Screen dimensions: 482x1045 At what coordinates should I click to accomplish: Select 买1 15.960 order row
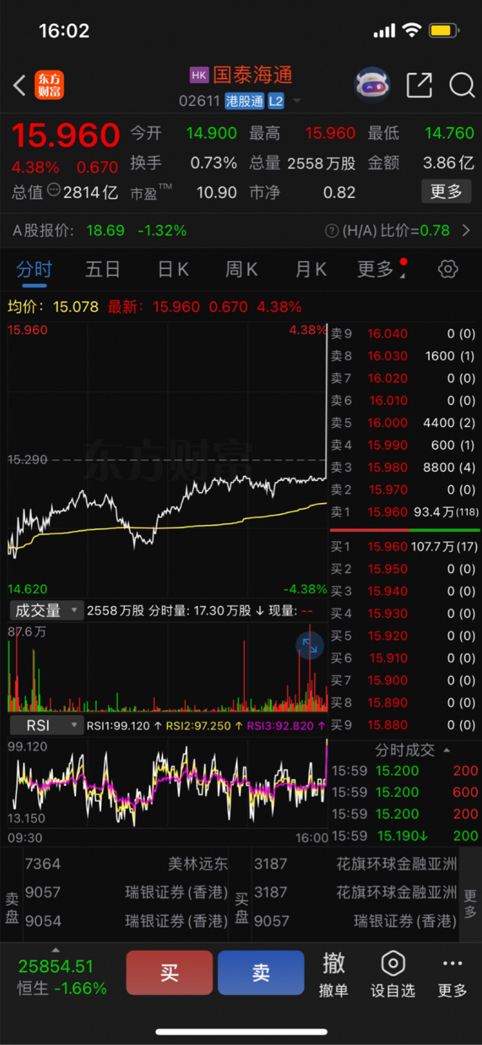pos(405,546)
